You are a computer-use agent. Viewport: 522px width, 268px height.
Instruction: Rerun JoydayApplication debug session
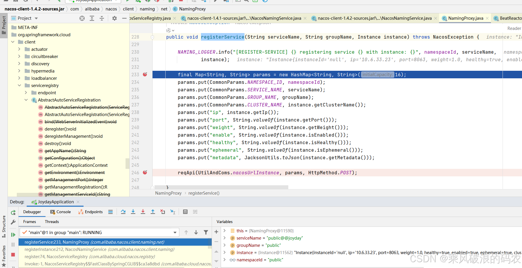pos(13,213)
